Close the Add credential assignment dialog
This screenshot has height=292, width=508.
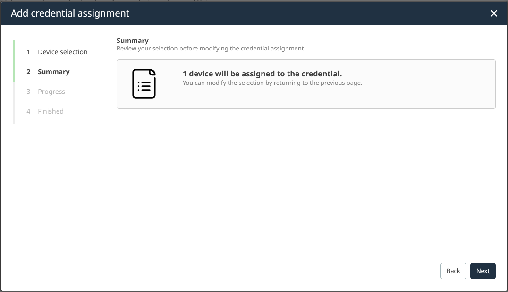(x=494, y=13)
